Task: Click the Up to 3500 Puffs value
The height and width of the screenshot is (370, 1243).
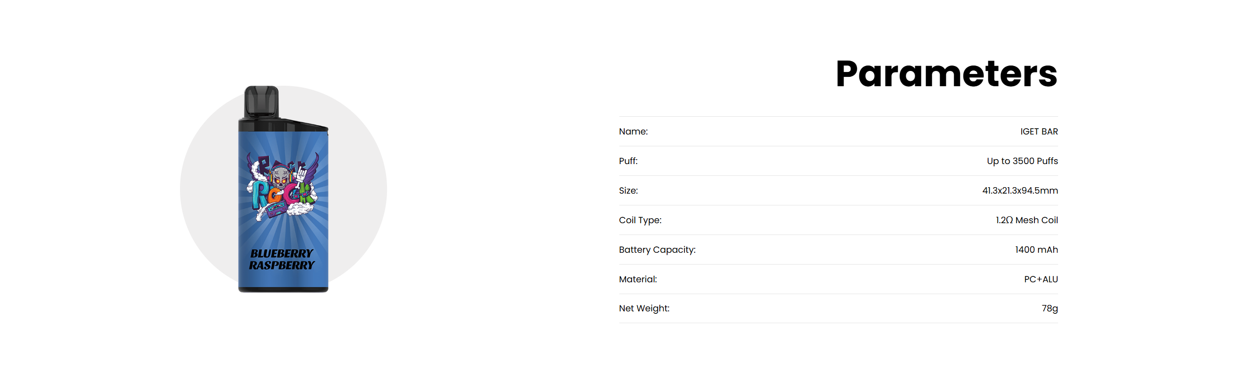Action: coord(1022,161)
